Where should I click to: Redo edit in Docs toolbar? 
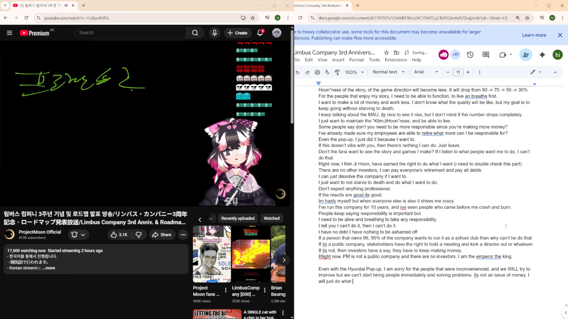[x=307, y=72]
